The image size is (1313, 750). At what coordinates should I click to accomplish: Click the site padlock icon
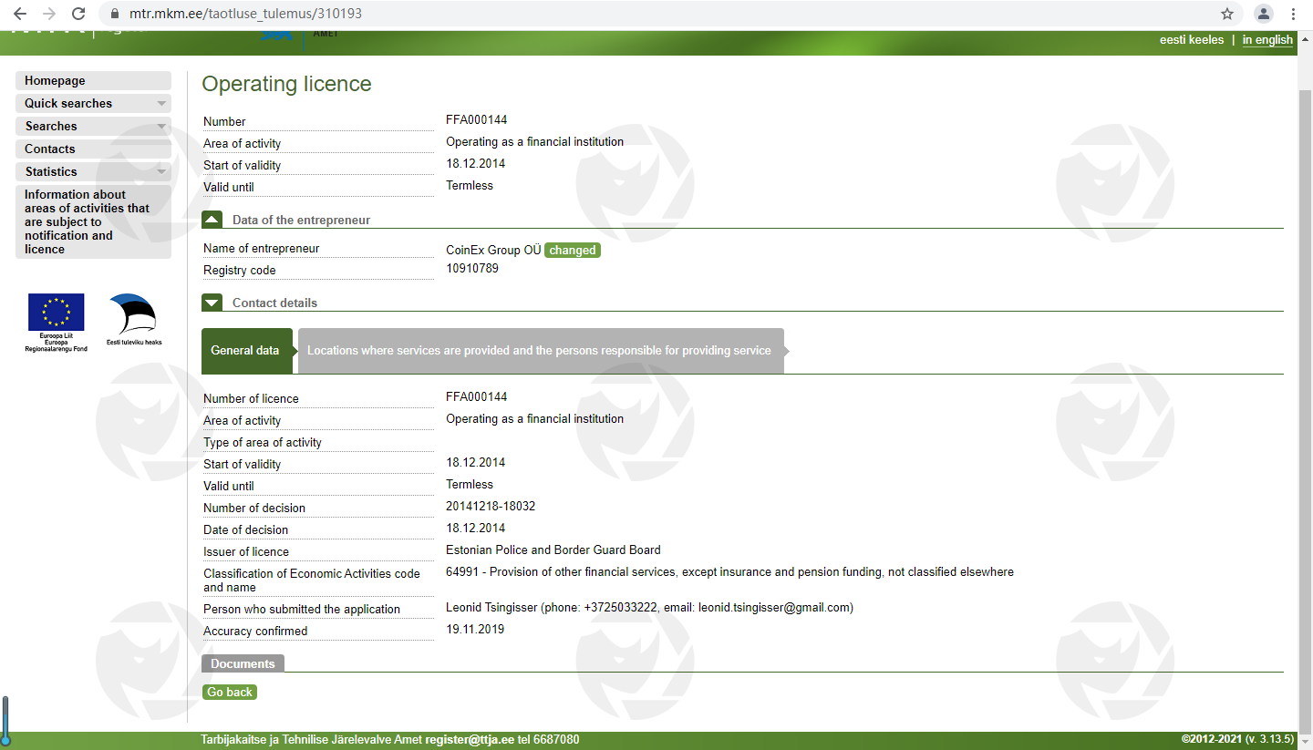[114, 15]
